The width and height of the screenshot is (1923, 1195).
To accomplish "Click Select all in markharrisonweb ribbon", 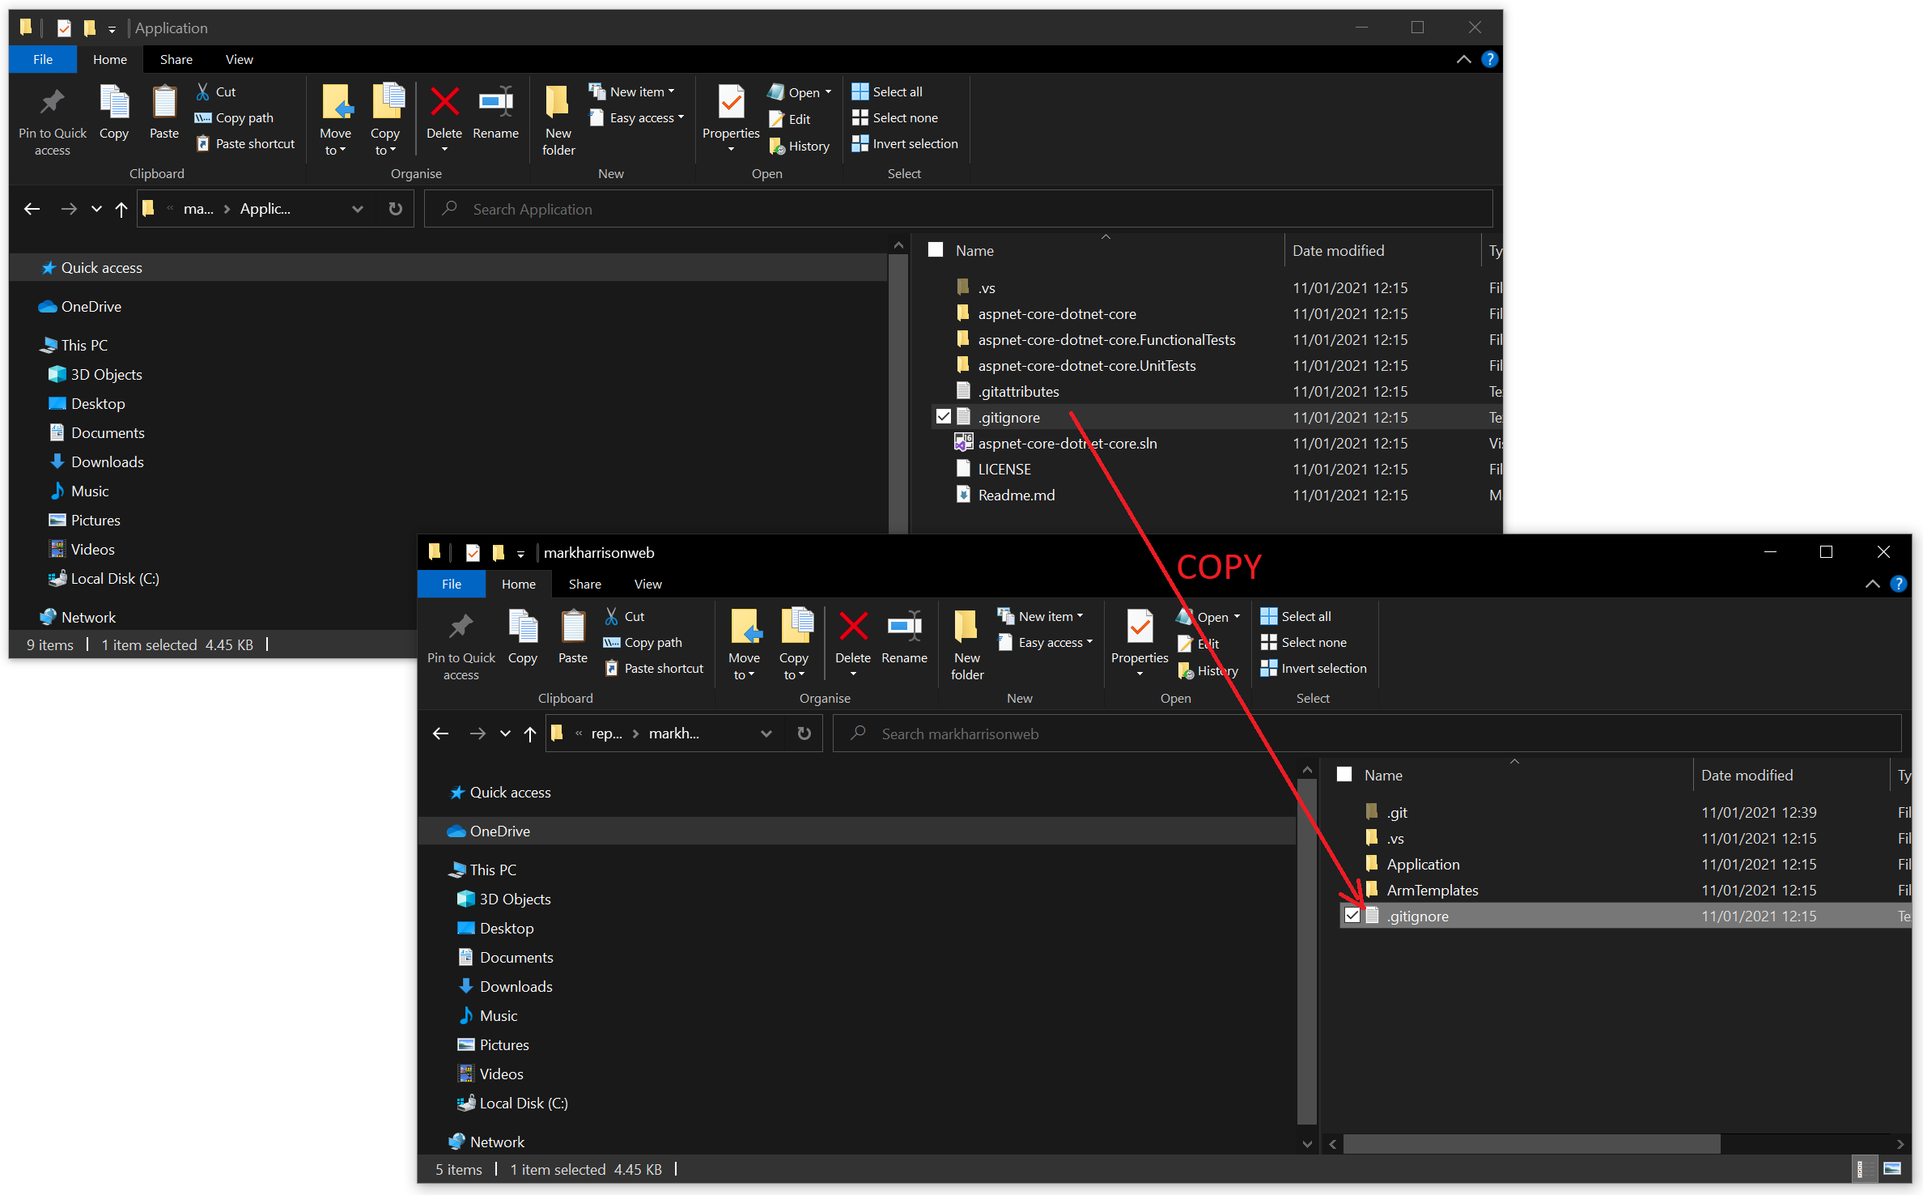I will [x=1305, y=616].
